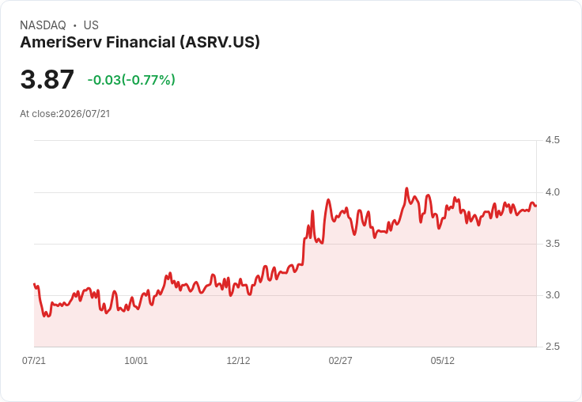Click the 05/12 date axis label
This screenshot has height=402, width=582.
point(443,360)
